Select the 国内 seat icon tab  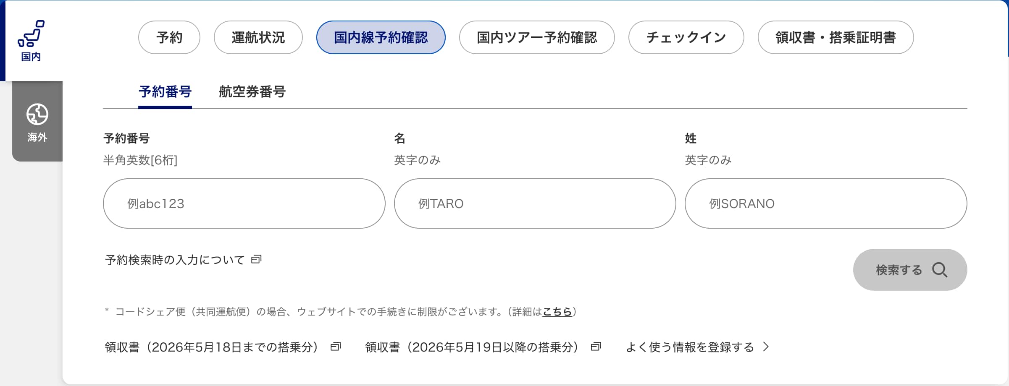(x=31, y=41)
